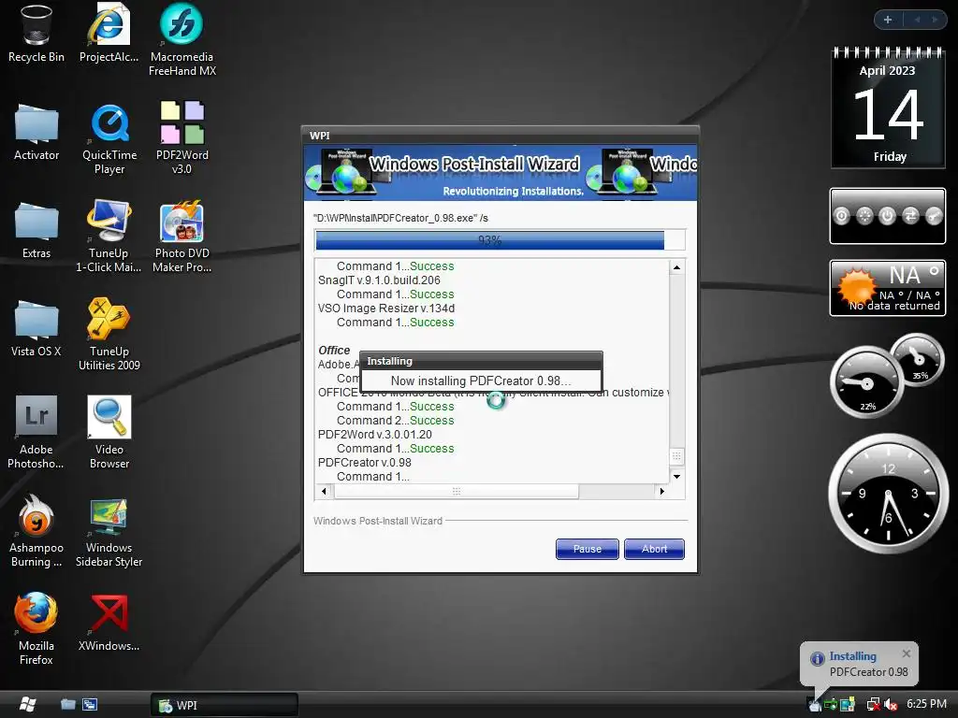Click the network tray icon with red X
958x718 pixels.
coord(874,704)
